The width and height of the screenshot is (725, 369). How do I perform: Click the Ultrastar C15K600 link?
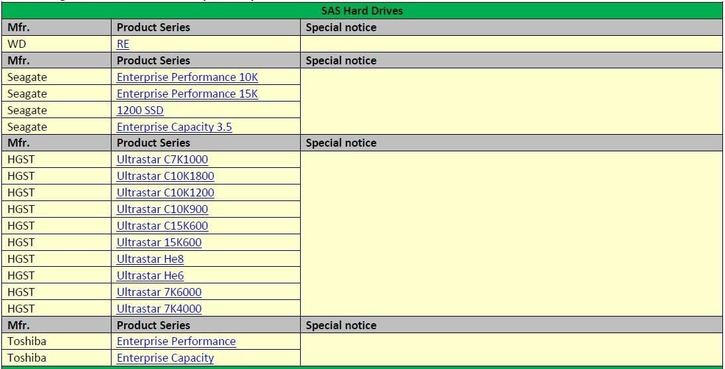click(x=162, y=226)
